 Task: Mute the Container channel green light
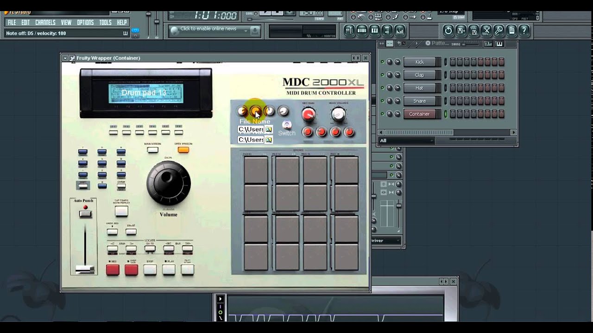point(382,114)
